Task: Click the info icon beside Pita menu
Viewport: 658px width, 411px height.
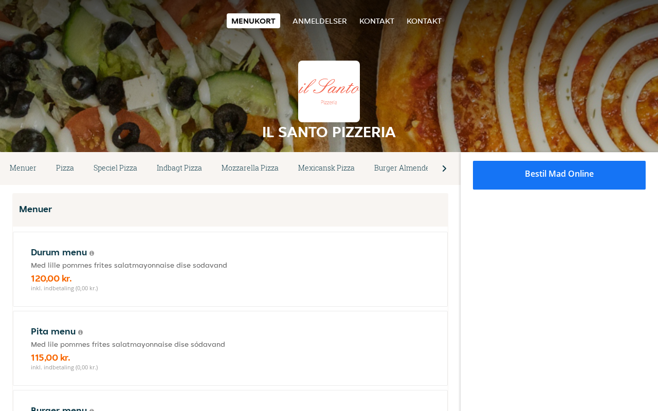Action: click(80, 332)
